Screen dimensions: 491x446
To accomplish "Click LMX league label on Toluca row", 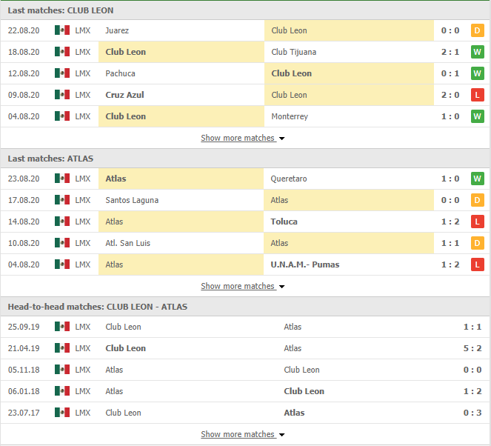I will pos(83,222).
